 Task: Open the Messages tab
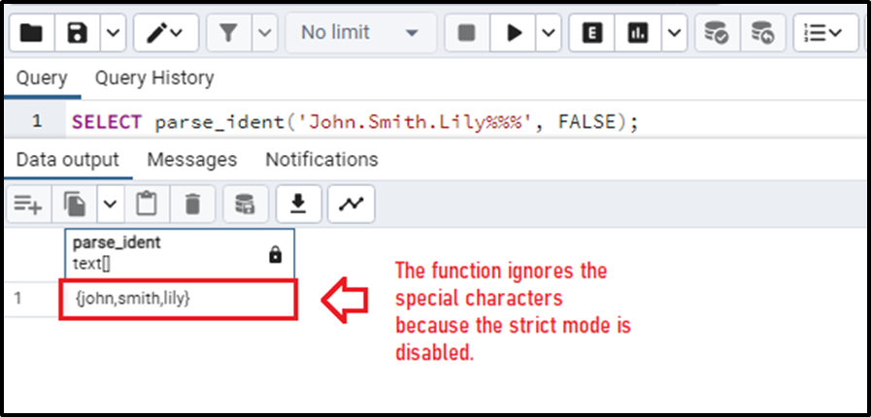191,160
